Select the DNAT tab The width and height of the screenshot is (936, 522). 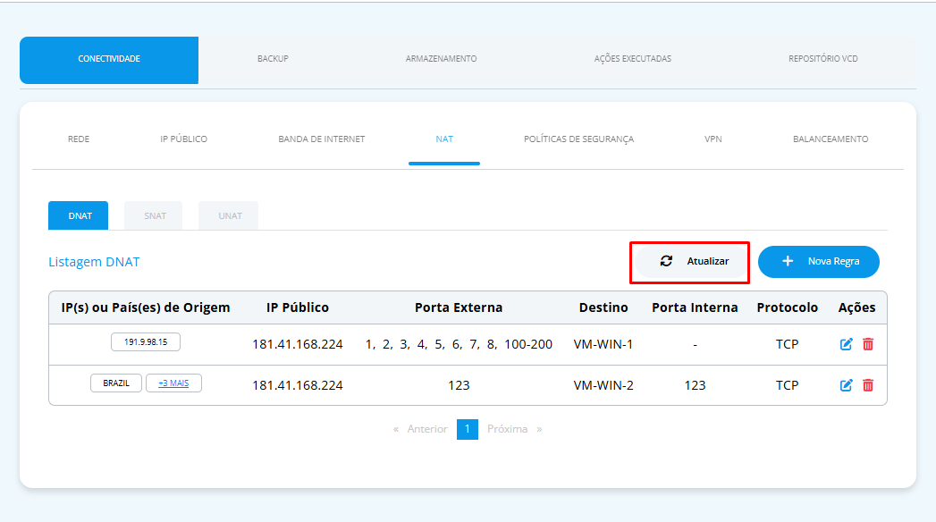pyautogui.click(x=78, y=215)
